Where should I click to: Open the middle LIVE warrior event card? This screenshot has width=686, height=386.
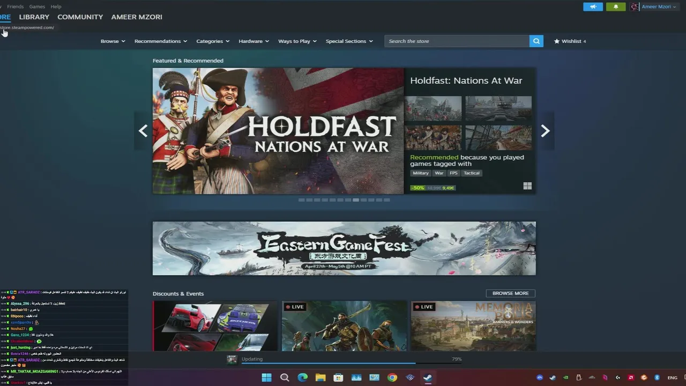point(344,326)
